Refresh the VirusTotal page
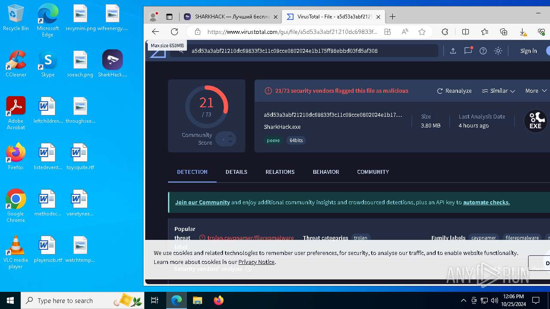Viewport: 550px width, 309px height. (174, 32)
